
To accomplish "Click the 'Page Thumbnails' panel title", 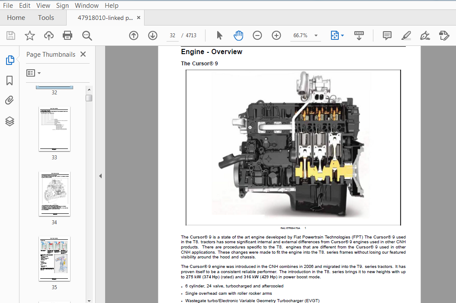I will click(x=51, y=55).
